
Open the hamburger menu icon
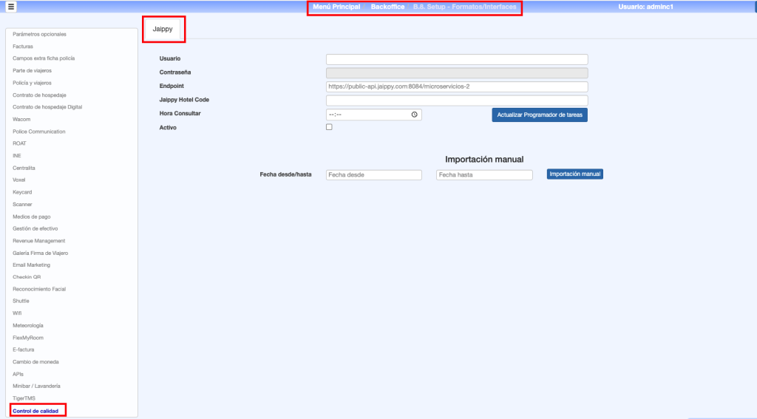pyautogui.click(x=11, y=7)
